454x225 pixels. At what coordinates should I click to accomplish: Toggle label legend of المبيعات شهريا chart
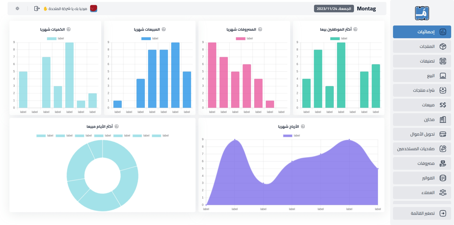click(150, 38)
